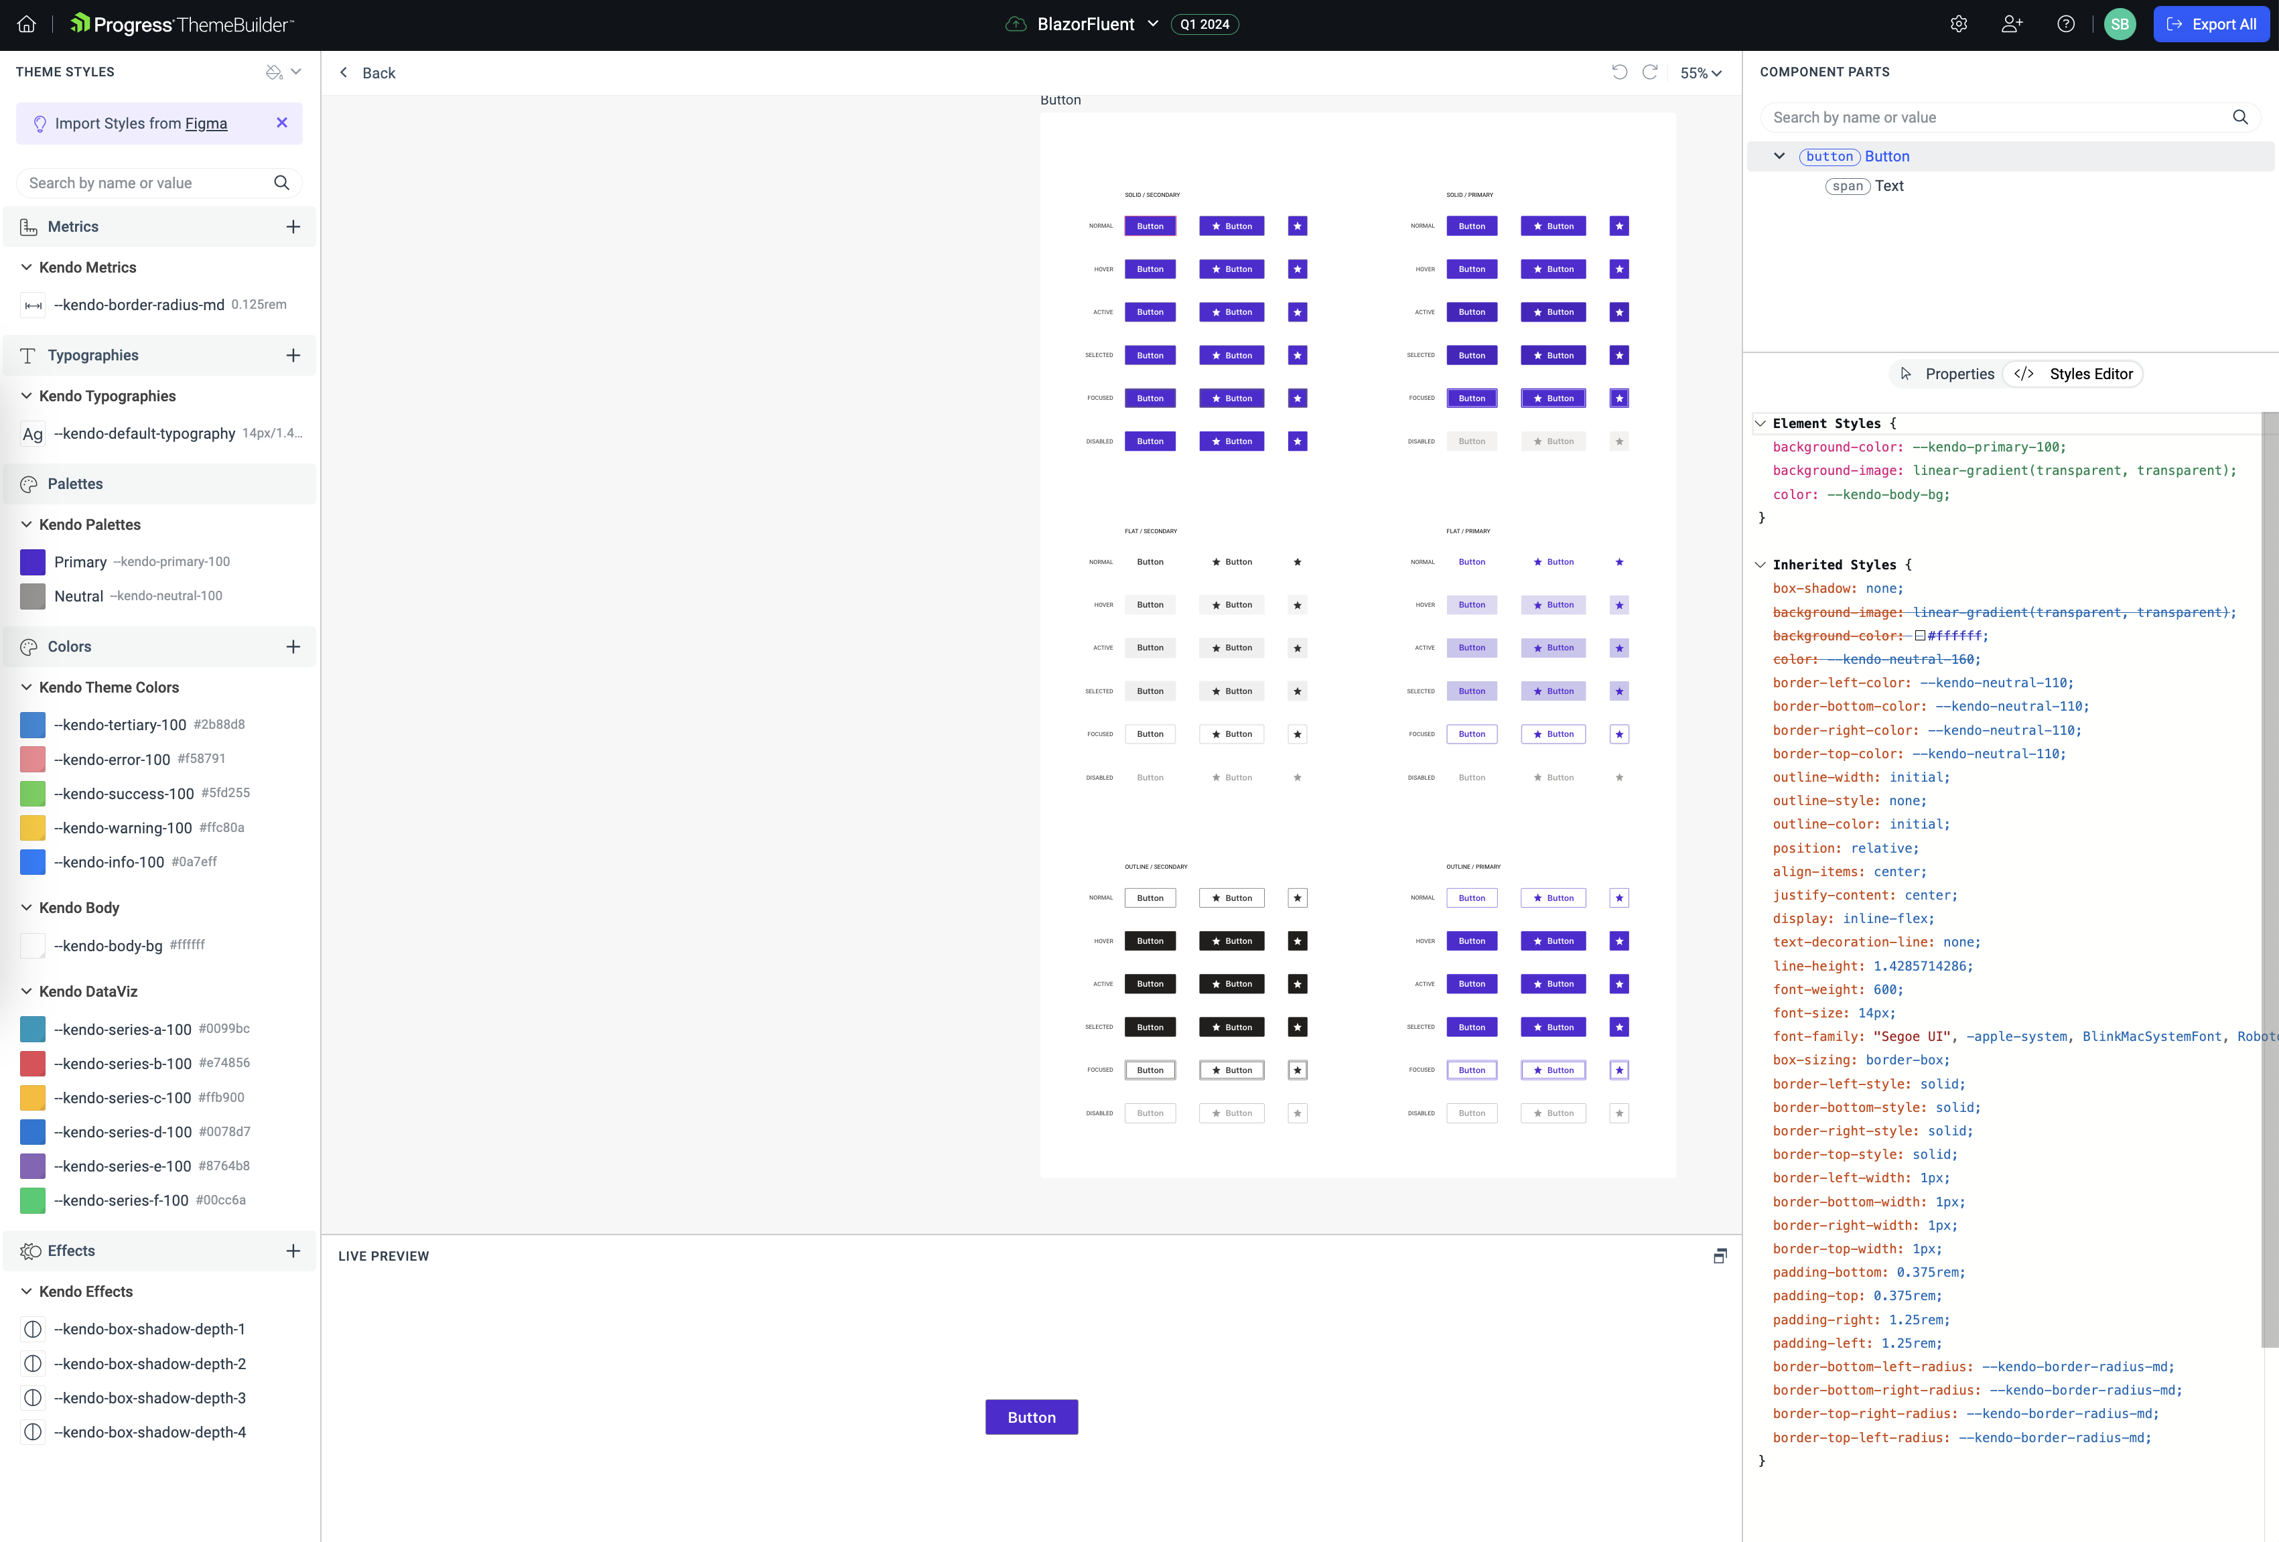Viewport: 2279px width, 1542px height.
Task: Click the kendo-error-100 color swatch
Action: [x=33, y=760]
